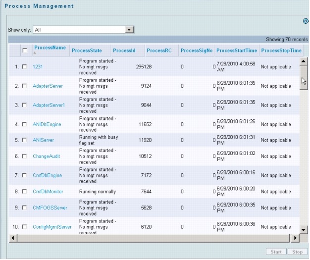Viewport: 310px width, 260px height.
Task: Click start time 7/28/2010 4:00:58 AM
Action: point(236,67)
